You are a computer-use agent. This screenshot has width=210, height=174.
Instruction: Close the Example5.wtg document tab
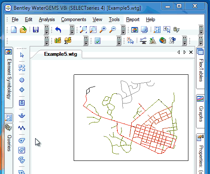click(191, 52)
